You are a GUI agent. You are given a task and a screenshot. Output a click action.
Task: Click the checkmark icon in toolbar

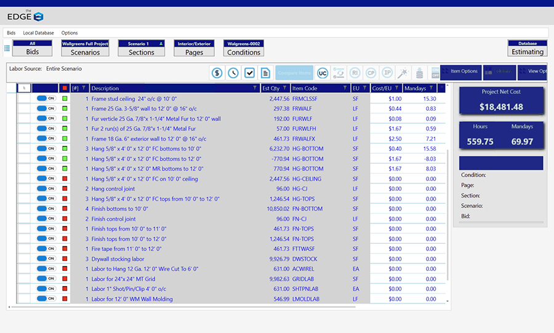tap(249, 73)
